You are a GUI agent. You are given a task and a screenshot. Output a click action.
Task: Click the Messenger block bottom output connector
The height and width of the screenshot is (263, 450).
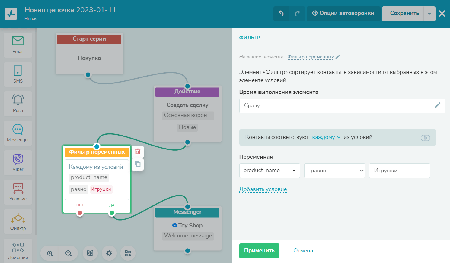coord(187,251)
